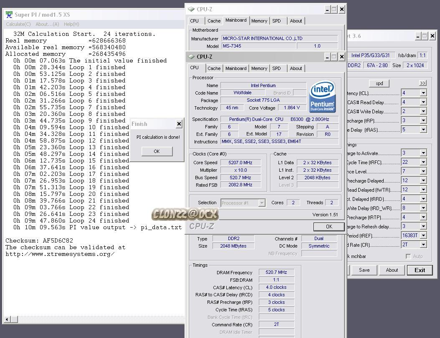This screenshot has height=338, width=440.
Task: Open About tab in front CPU-Z
Action: pyautogui.click(x=296, y=68)
